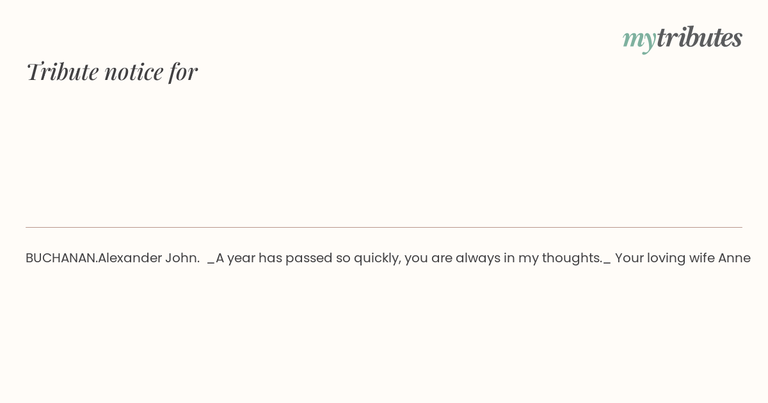
Task: Click "Your loving wife" text
Action: click(664, 258)
